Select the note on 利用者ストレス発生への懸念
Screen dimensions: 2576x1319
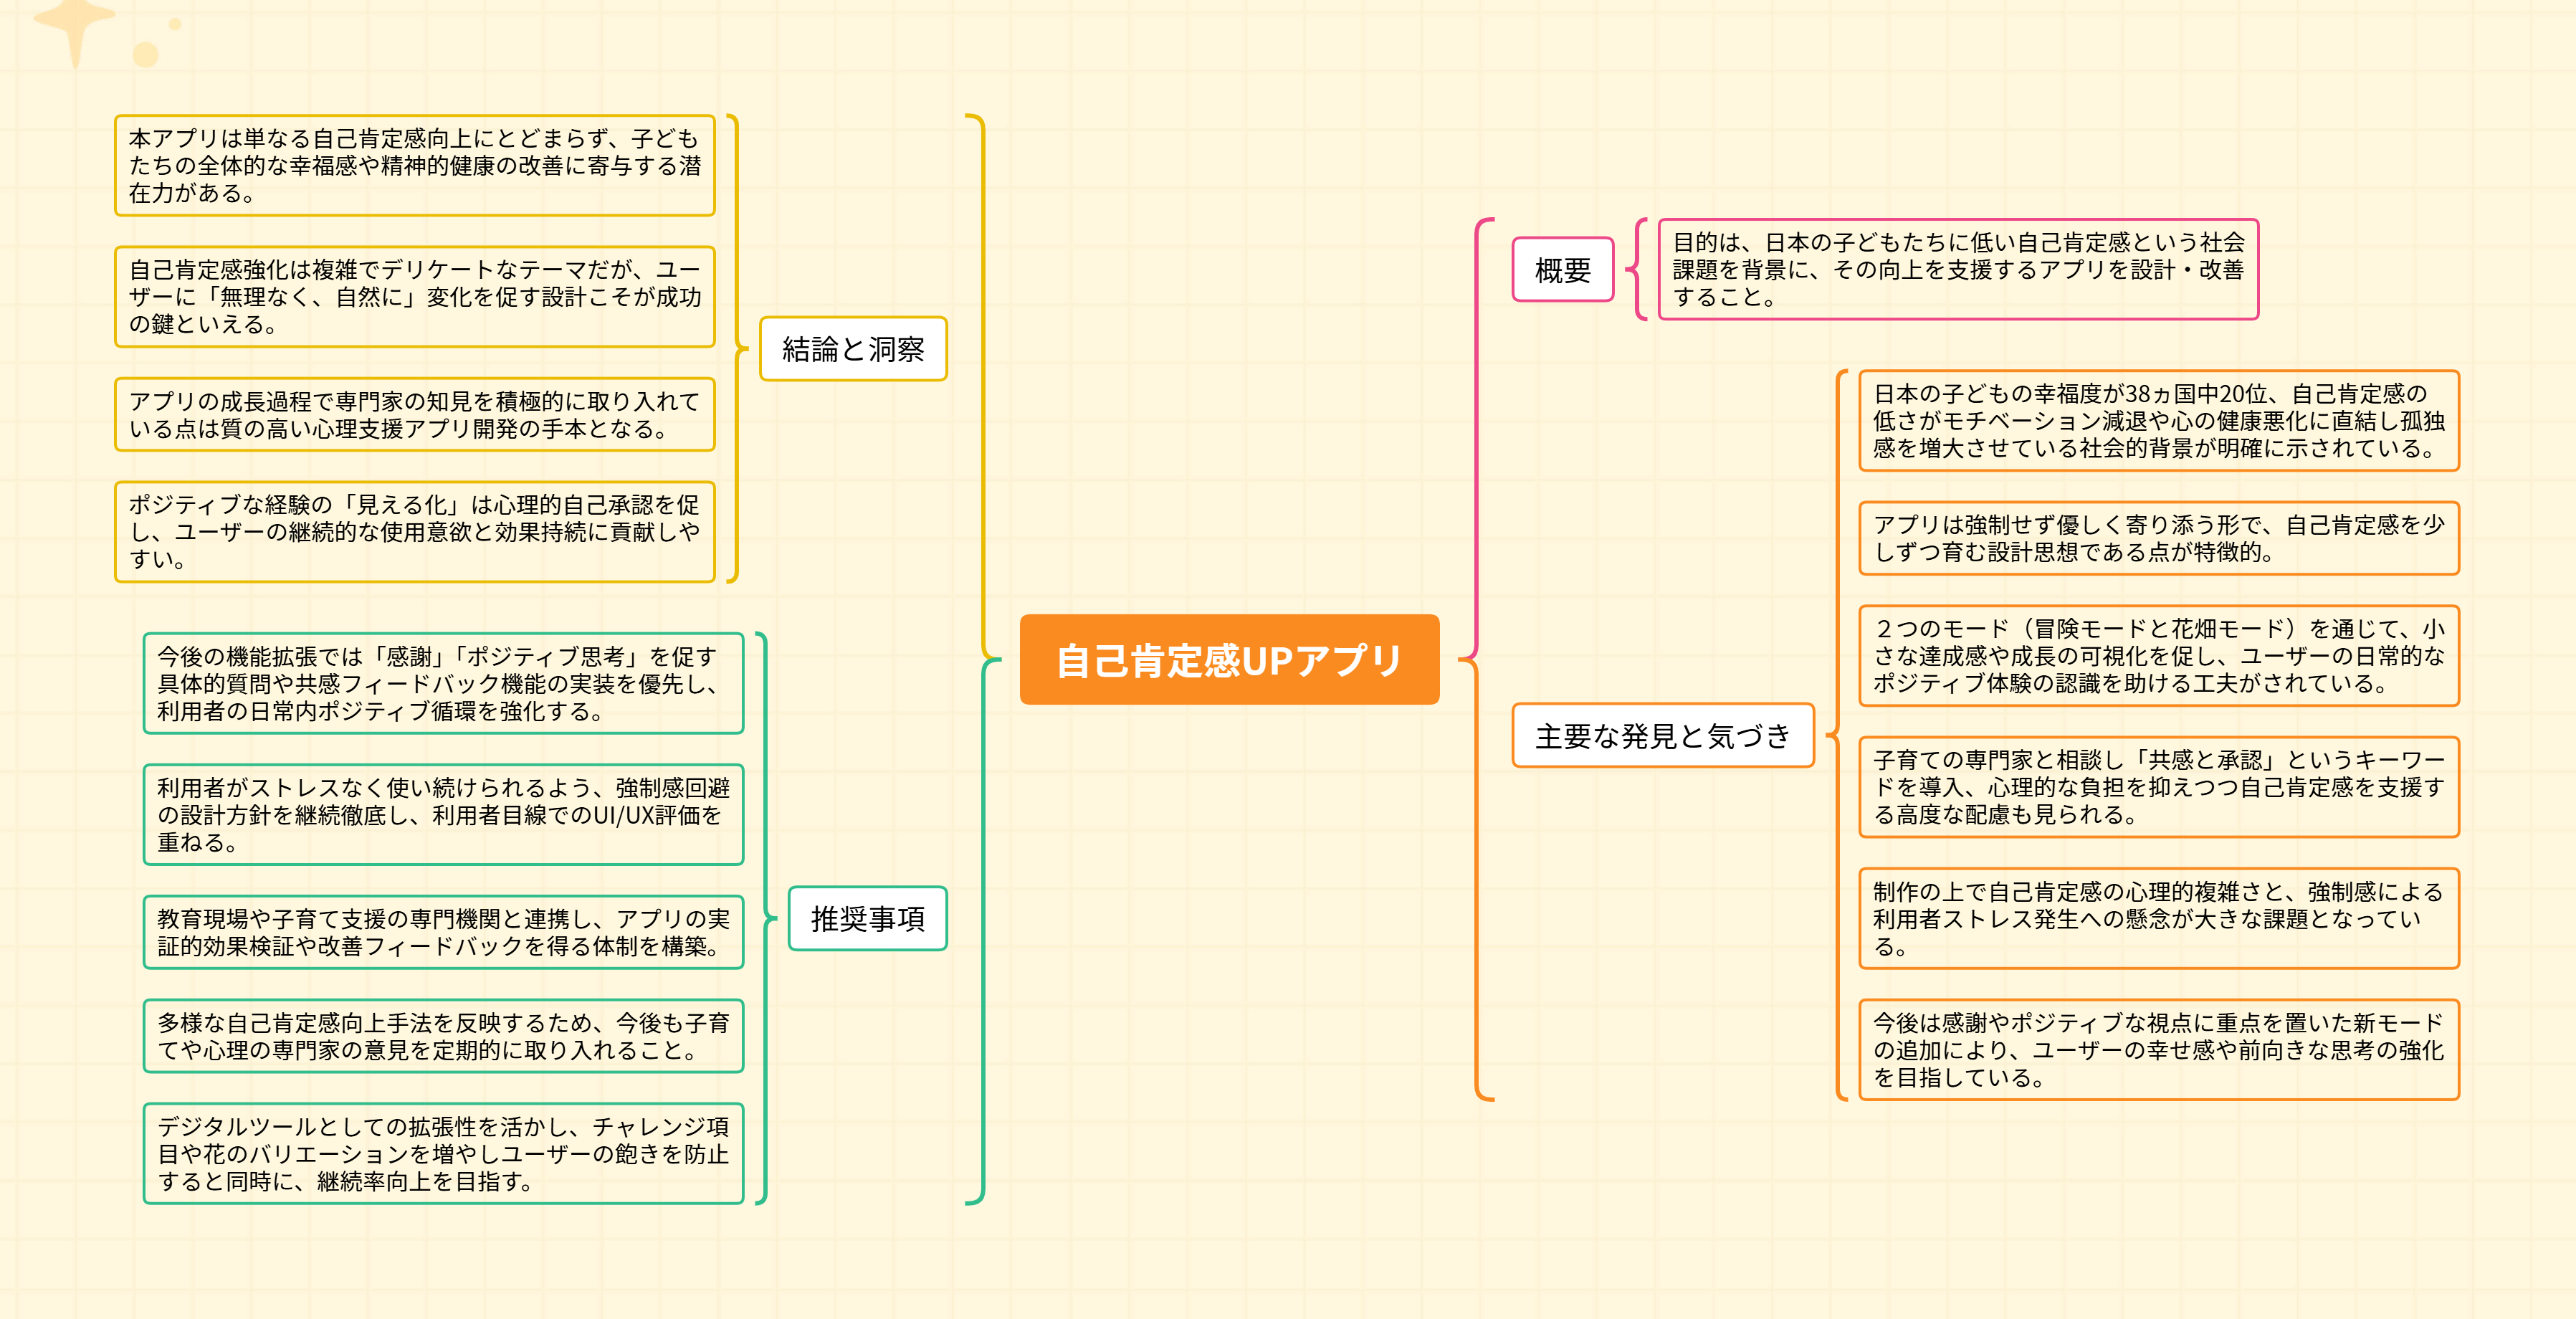point(2158,918)
